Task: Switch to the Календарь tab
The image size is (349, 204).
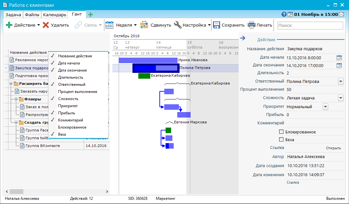Action: [x=55, y=15]
